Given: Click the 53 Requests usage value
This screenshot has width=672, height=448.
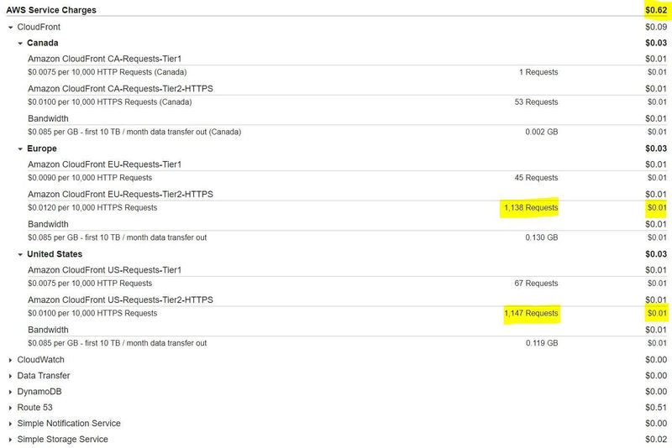Looking at the screenshot, I should [x=536, y=102].
